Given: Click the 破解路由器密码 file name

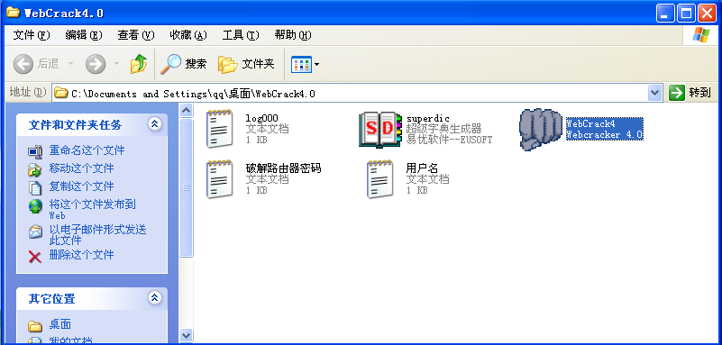Looking at the screenshot, I should pos(283,168).
